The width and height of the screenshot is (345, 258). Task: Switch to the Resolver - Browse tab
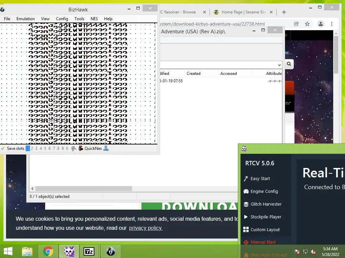click(178, 12)
